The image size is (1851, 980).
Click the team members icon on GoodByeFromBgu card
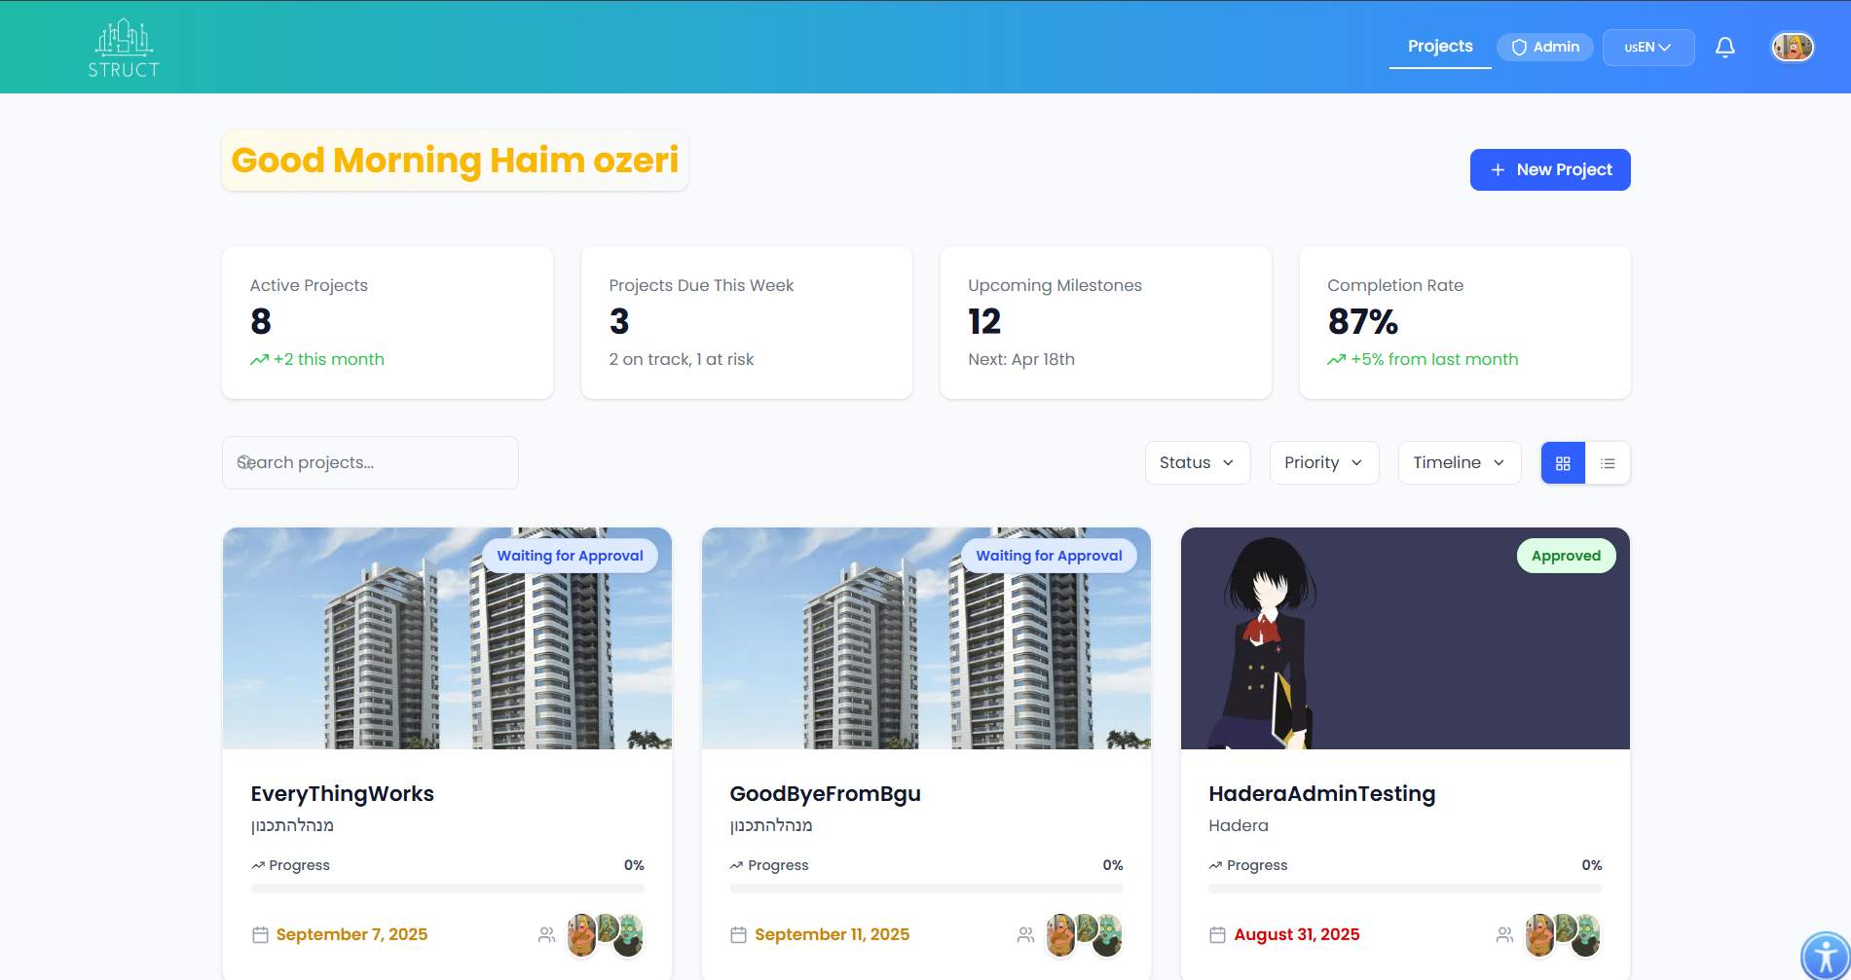[x=1025, y=934]
